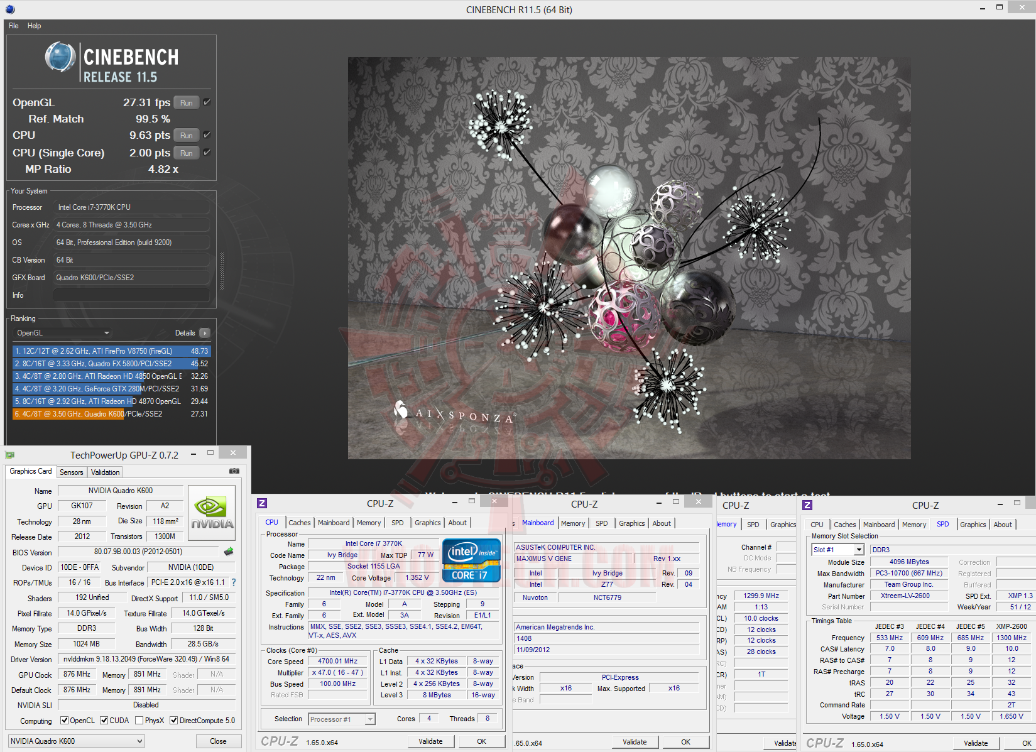Click the rendered Cinebench scene image

(x=629, y=258)
